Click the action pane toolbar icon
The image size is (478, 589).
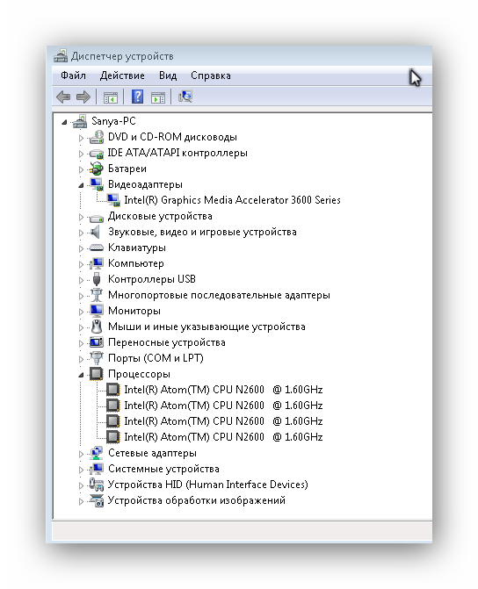pyautogui.click(x=158, y=97)
